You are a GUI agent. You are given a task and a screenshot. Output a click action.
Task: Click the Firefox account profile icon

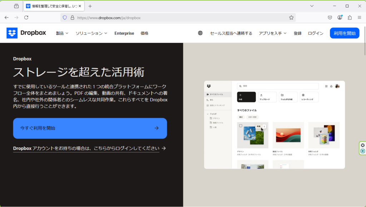coord(340,17)
